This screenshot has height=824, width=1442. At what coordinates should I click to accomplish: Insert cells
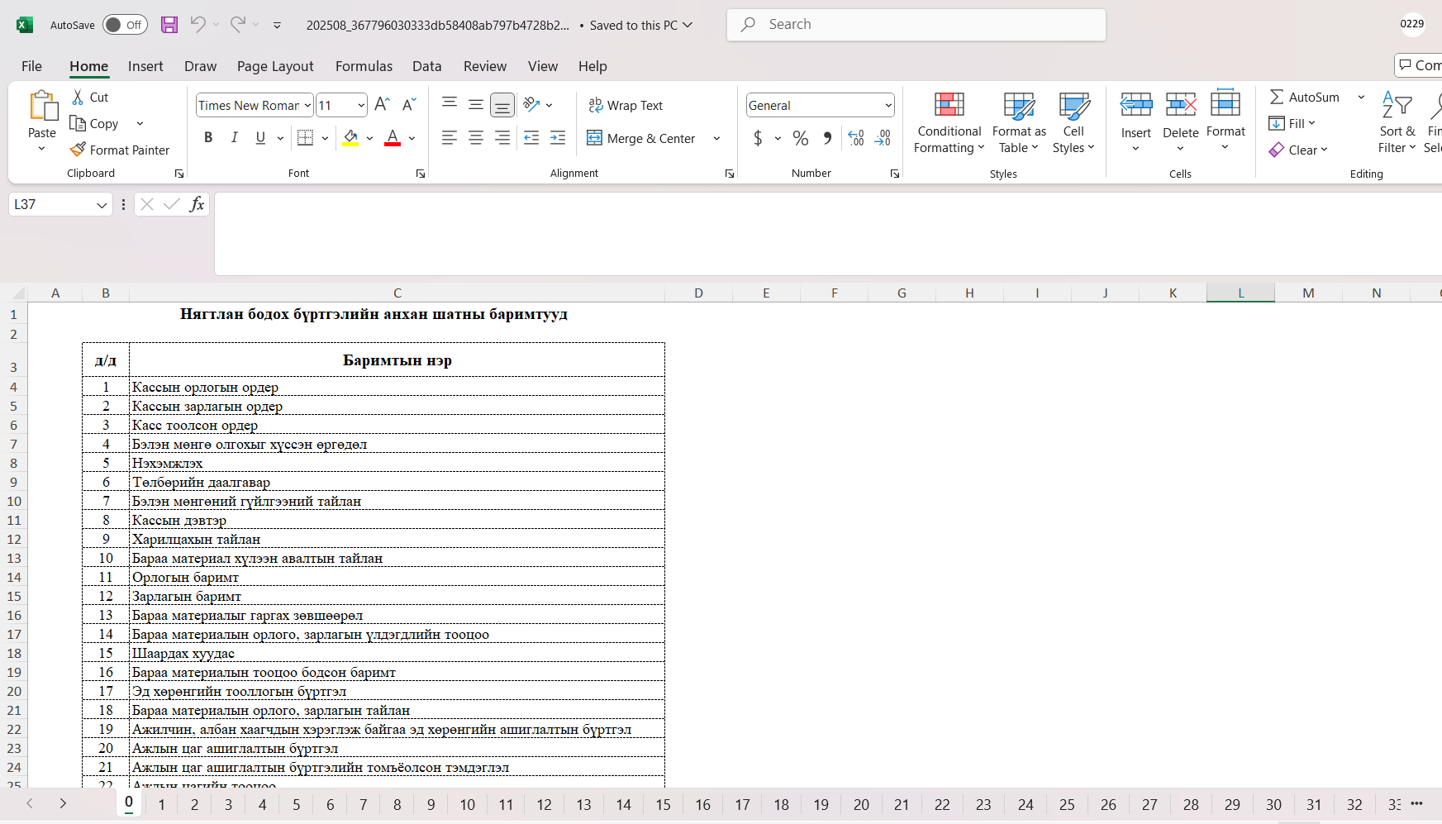(1136, 122)
